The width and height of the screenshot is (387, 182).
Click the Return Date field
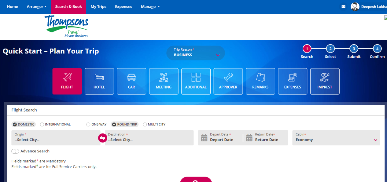click(x=265, y=138)
